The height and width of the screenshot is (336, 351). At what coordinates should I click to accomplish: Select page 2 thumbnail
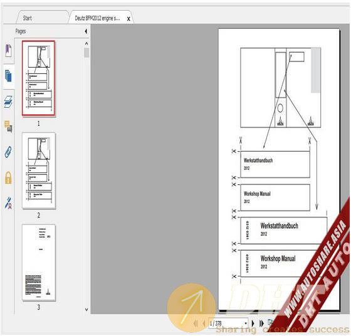[39, 171]
